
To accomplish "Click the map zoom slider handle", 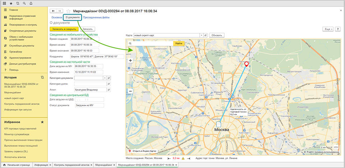I will [130, 73].
